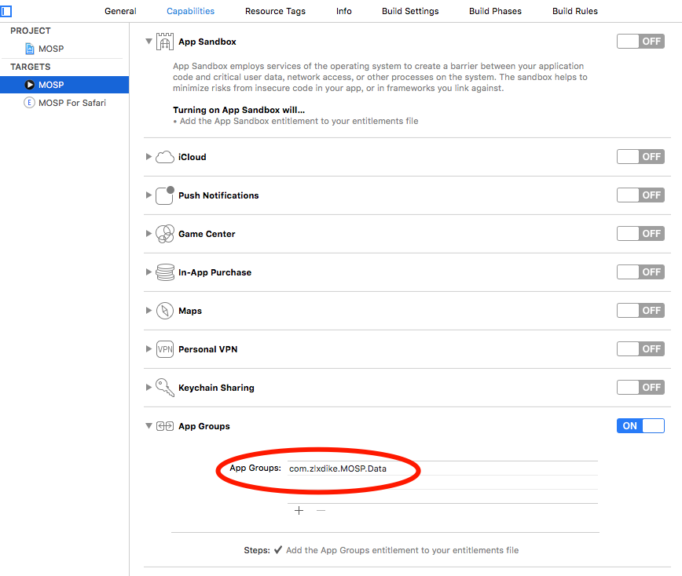Click the plus button to add app group
Viewport: 682px width, 576px height.
[299, 510]
